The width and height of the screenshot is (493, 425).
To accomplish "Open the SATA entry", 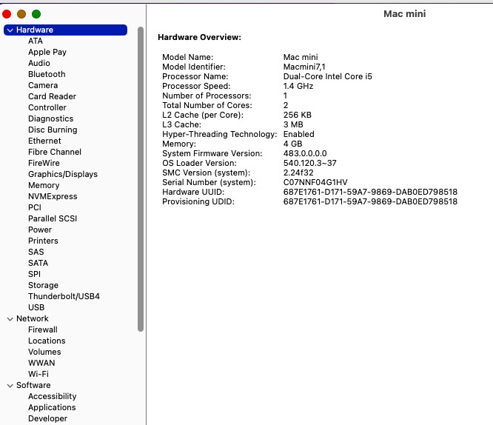I will click(x=38, y=263).
